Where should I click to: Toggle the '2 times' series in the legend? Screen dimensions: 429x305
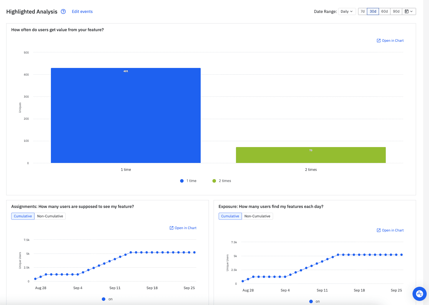coord(222,181)
